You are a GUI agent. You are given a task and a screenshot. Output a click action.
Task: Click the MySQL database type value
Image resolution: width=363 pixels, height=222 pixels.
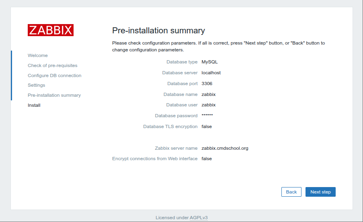pyautogui.click(x=209, y=62)
